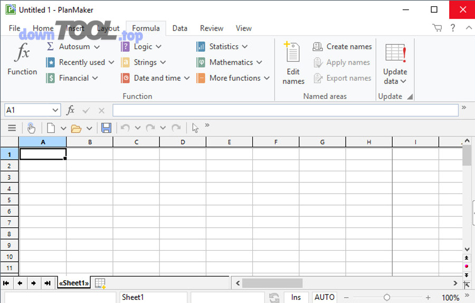The height and width of the screenshot is (303, 475).
Task: Click inside the formula input field
Action: click(285, 110)
